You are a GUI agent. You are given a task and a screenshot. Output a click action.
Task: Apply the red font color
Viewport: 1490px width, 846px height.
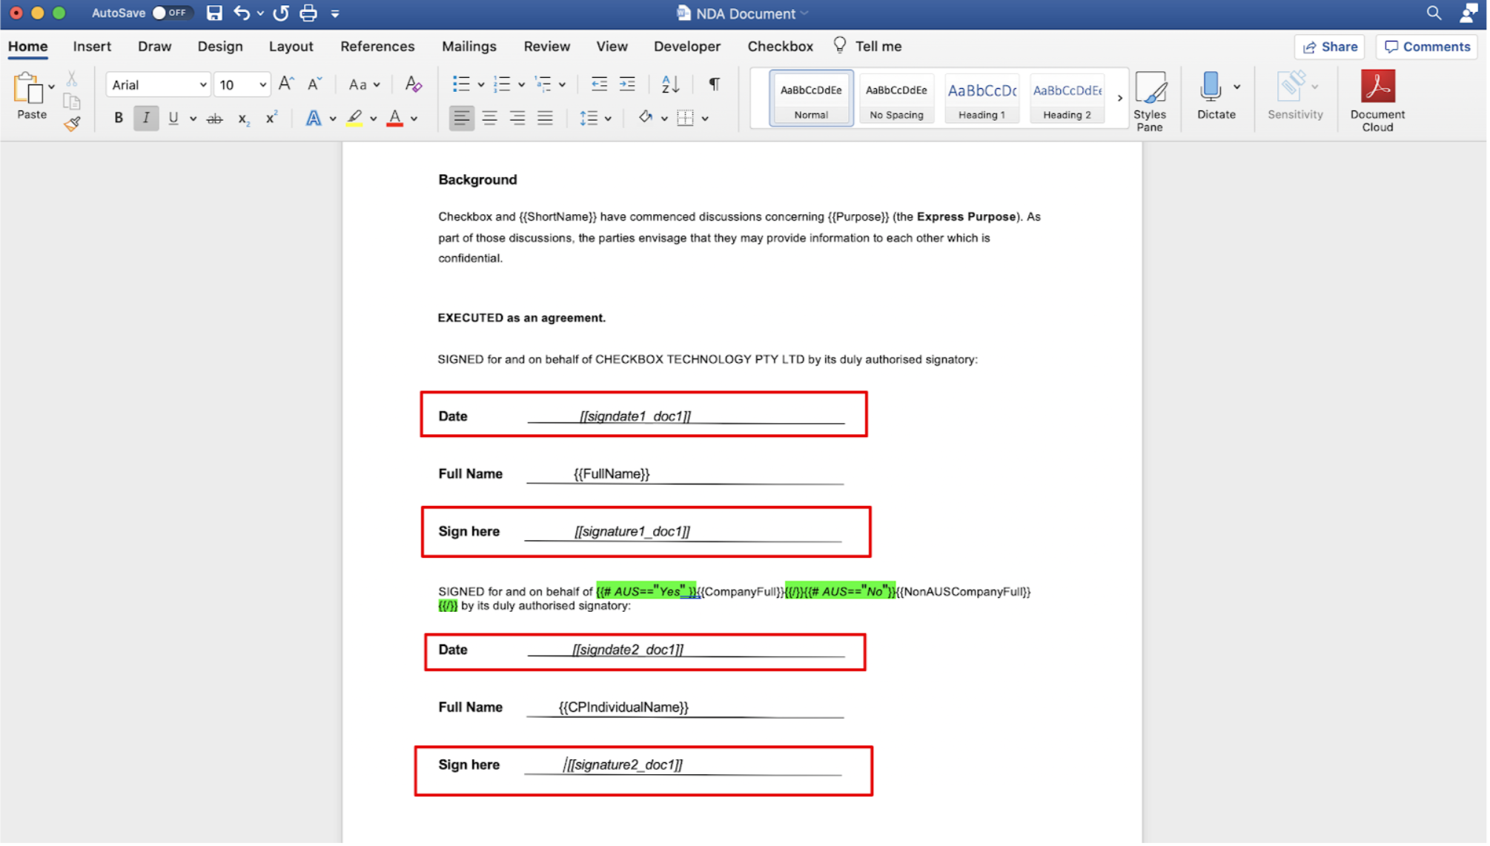396,119
